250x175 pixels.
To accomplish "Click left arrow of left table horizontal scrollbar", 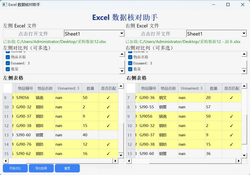I will (5, 161).
